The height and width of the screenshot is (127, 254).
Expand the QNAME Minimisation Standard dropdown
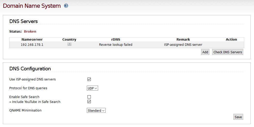pos(96,110)
